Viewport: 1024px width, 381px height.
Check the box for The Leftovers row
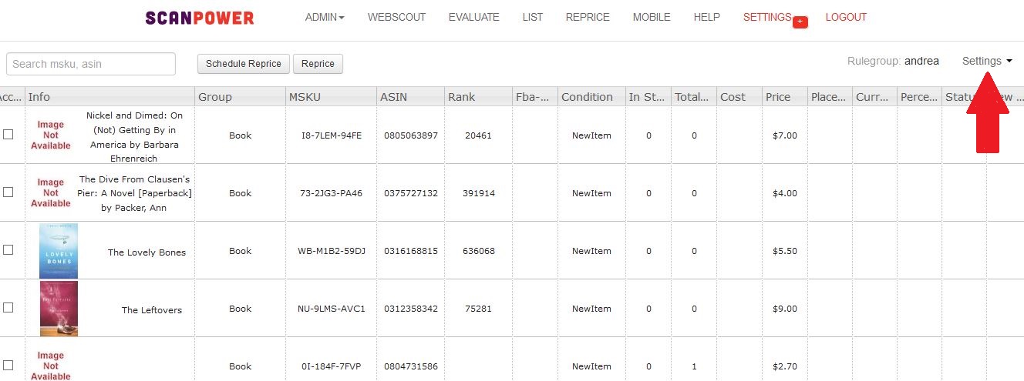coord(8,307)
